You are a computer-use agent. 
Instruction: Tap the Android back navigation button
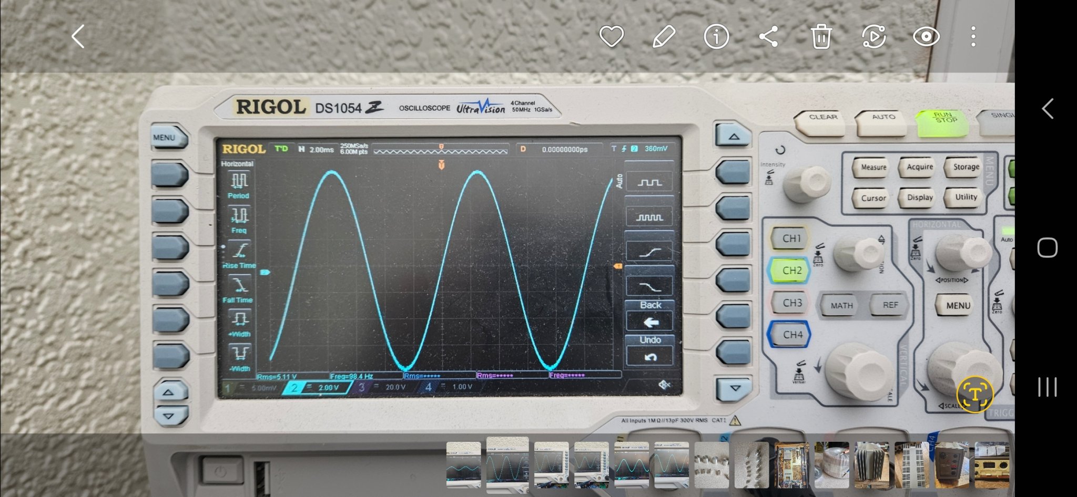[1048, 109]
